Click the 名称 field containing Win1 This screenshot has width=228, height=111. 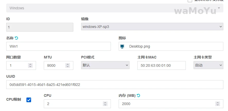click(x=58, y=46)
